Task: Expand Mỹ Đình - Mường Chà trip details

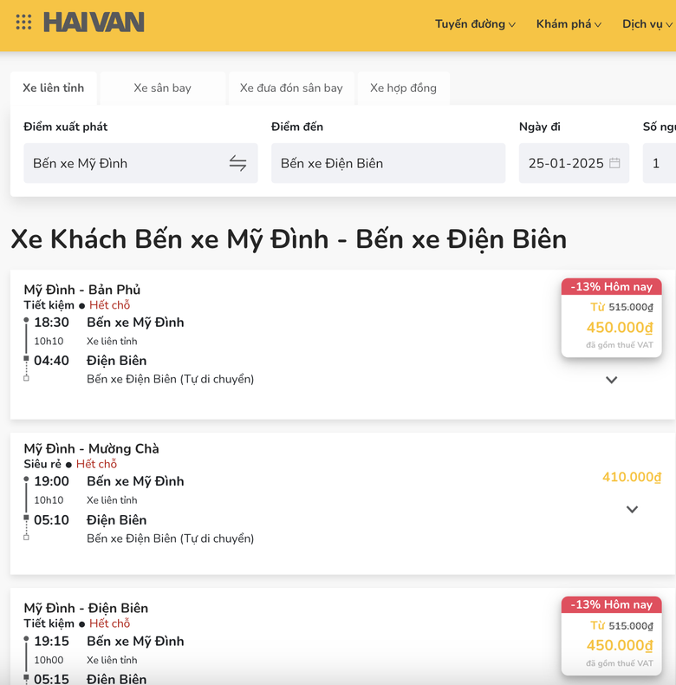Action: 632,510
